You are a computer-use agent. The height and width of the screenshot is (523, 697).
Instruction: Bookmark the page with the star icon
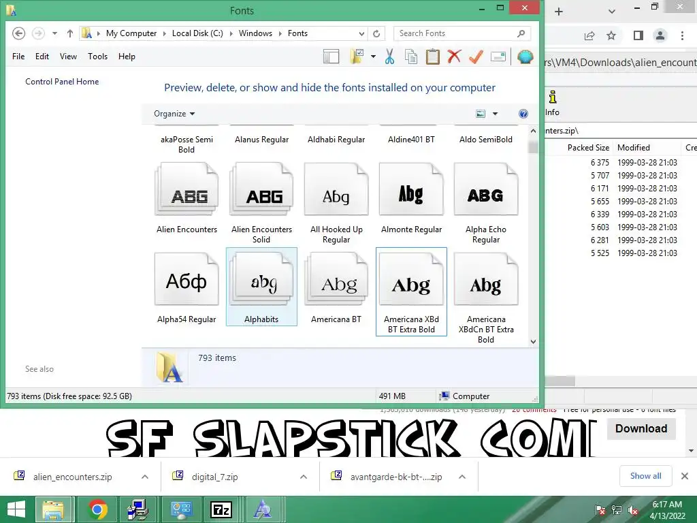(x=611, y=35)
